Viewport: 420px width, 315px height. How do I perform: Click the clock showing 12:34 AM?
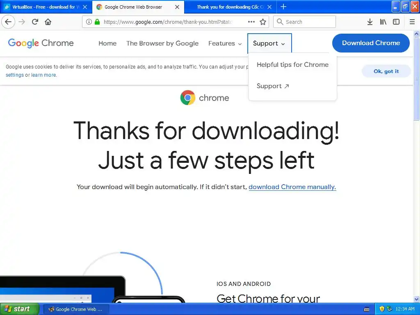[x=405, y=309]
